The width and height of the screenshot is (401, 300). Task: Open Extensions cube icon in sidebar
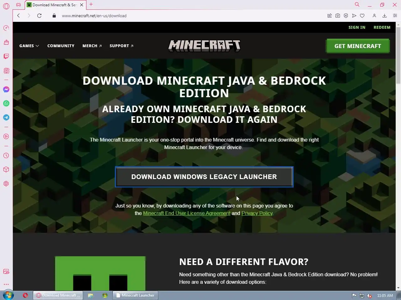pos(6,169)
